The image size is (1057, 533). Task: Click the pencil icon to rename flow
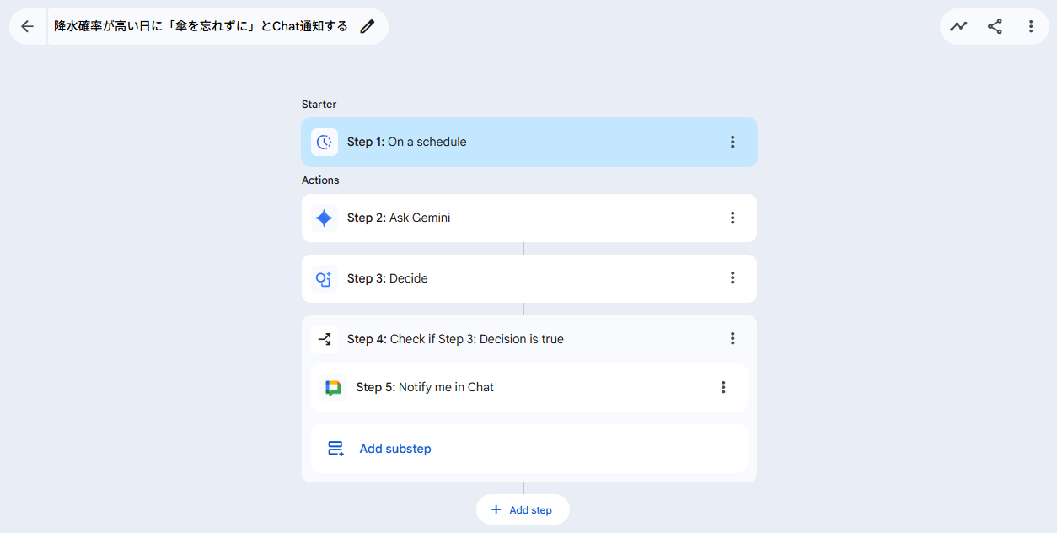pos(367,26)
